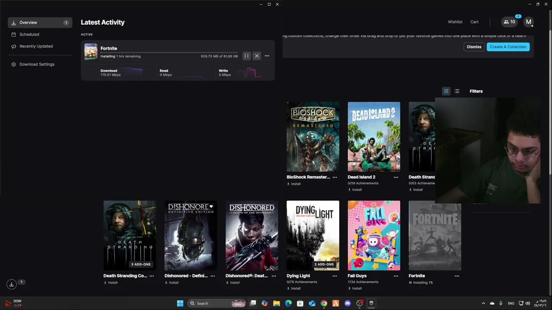Click the Fortnite installing progress bar
The height and width of the screenshot is (310, 552).
pyautogui.click(x=169, y=53)
